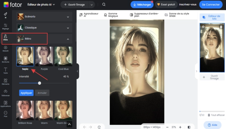This screenshot has width=226, height=129.
Task: Click the Se Connecter button
Action: (x=211, y=5)
